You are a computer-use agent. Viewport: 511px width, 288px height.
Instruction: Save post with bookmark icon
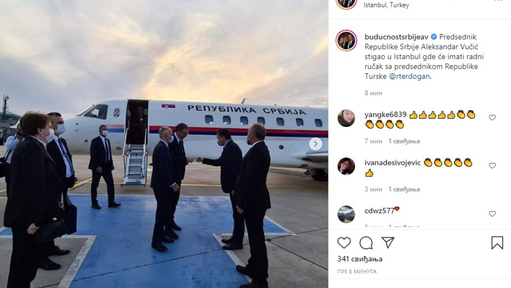click(x=497, y=243)
